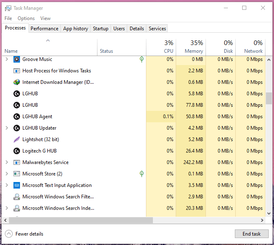The image size is (274, 245).
Task: Click the green leaf suspended icon for Groove Music
Action: click(x=142, y=59)
